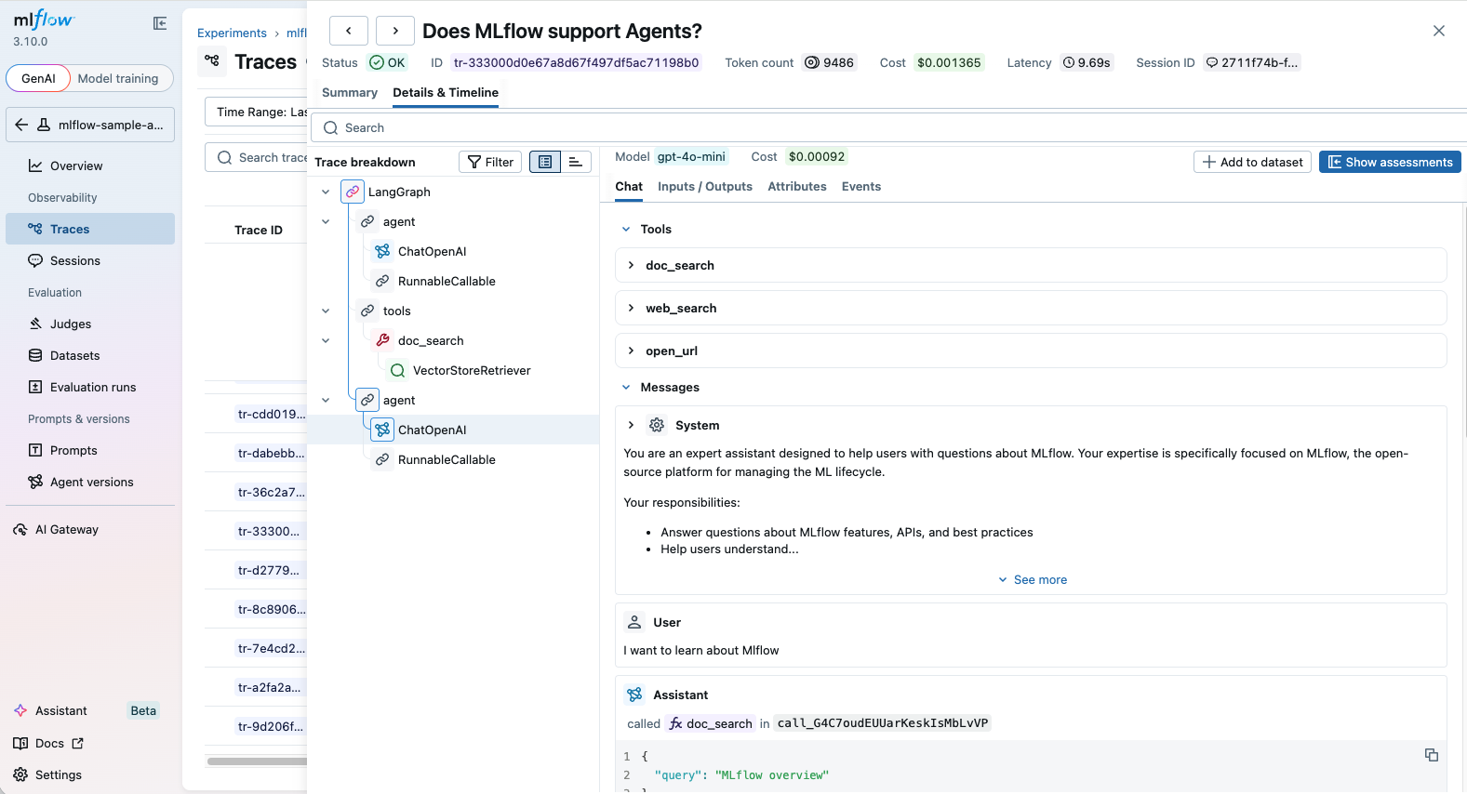Switch to timeline view toggle

[576, 162]
